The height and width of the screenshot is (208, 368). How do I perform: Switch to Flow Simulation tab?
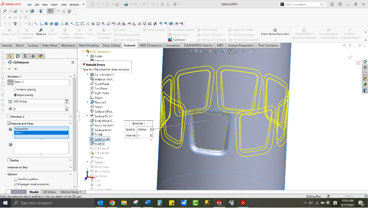click(x=268, y=45)
